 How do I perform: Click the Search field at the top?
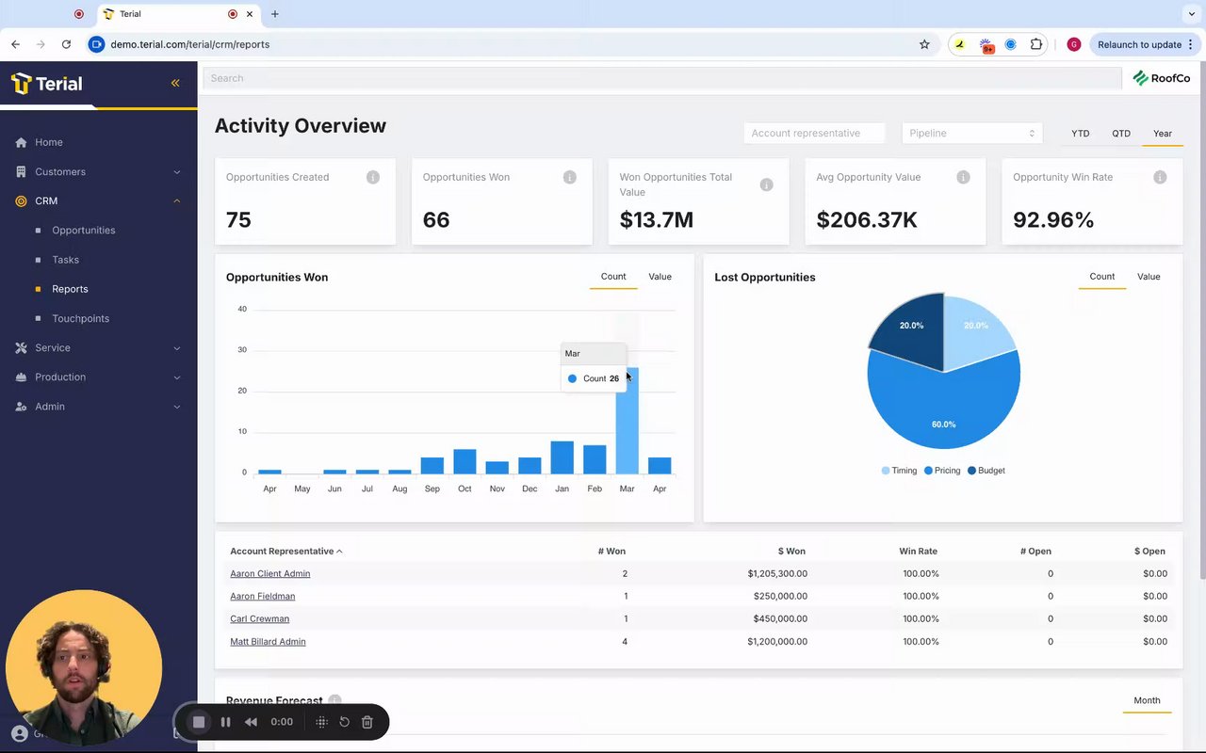[x=662, y=78]
